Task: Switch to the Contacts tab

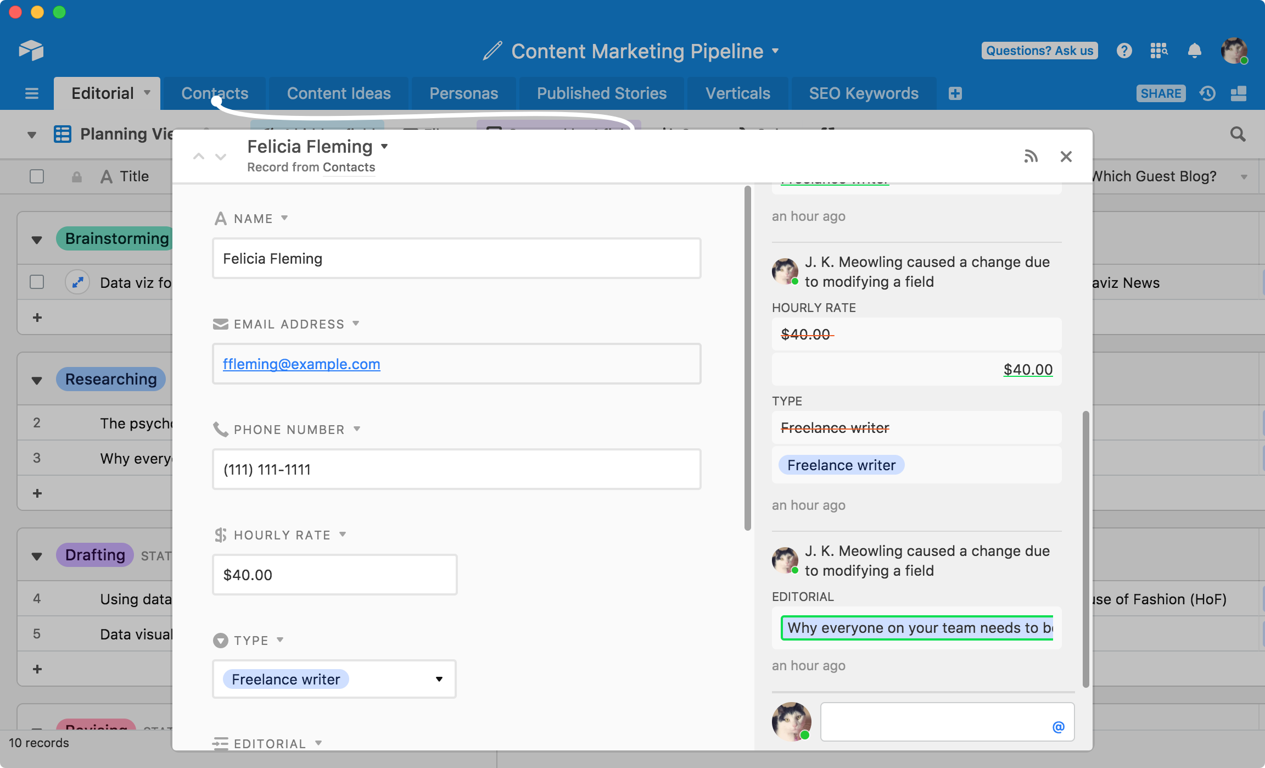Action: pyautogui.click(x=215, y=93)
